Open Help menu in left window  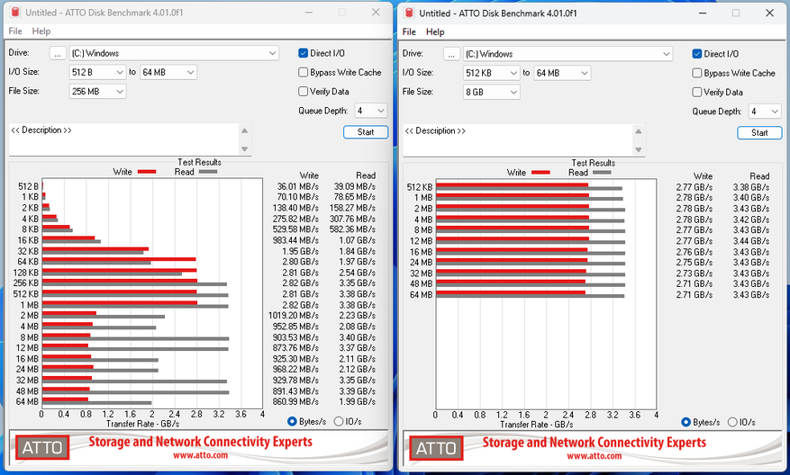point(41,31)
